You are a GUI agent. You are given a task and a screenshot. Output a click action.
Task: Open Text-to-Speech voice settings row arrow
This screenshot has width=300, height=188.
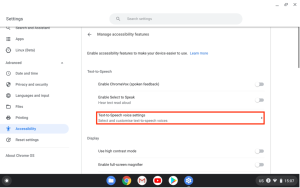point(261,118)
